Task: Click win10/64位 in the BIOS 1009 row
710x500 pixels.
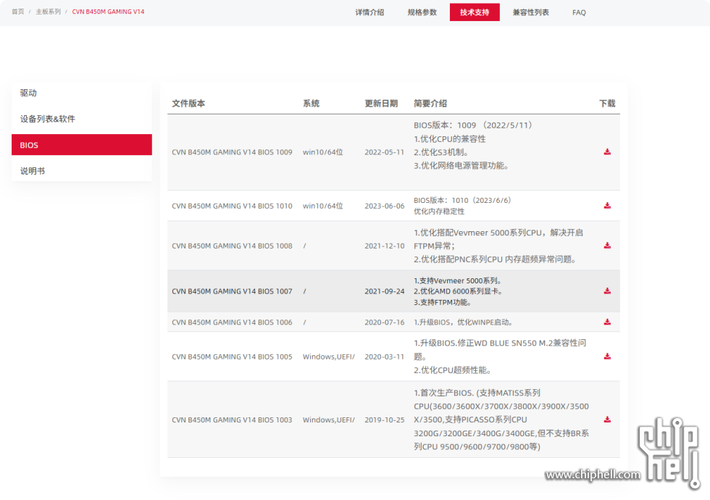Action: pyautogui.click(x=323, y=152)
